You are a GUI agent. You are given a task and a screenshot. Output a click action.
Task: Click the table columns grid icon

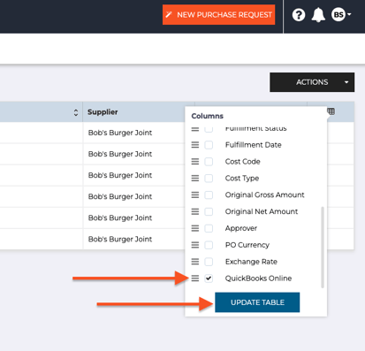(331, 111)
